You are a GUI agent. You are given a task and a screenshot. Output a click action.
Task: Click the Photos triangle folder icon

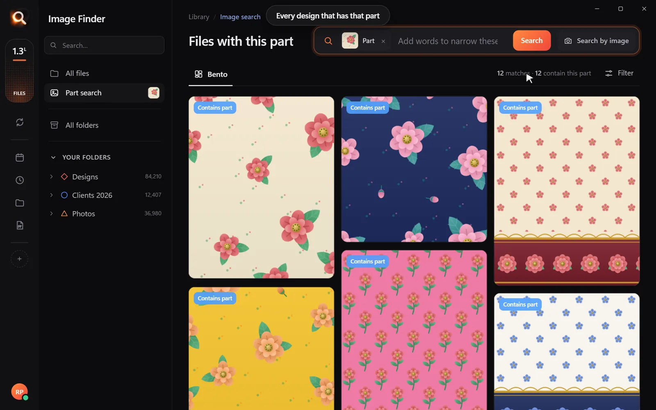64,214
